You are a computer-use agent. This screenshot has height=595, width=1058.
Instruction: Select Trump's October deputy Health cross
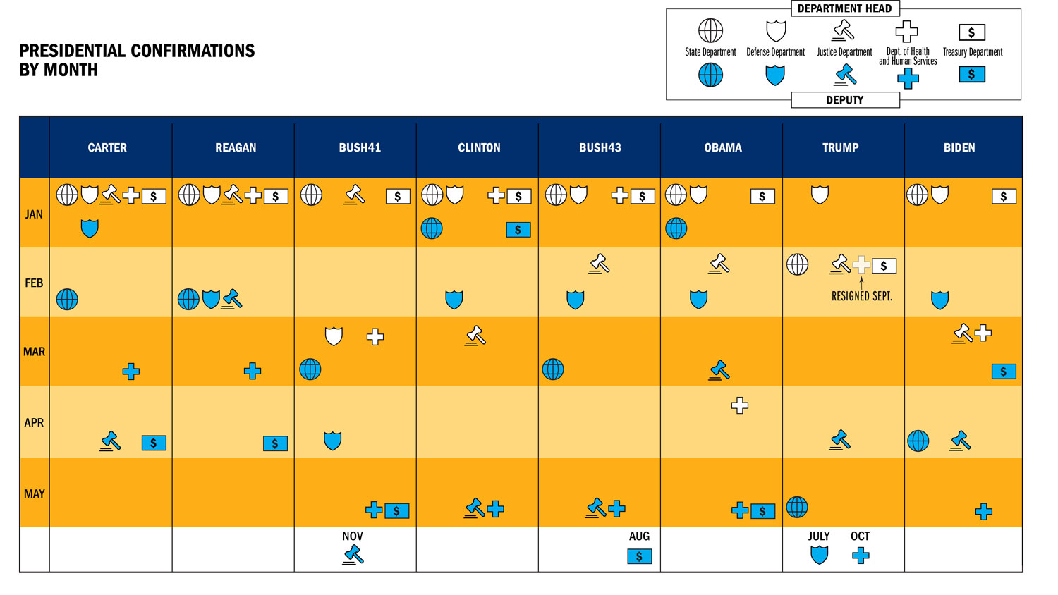(861, 556)
